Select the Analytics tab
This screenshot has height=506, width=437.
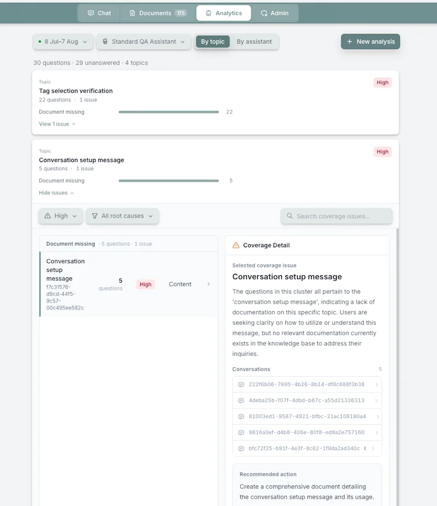click(223, 13)
